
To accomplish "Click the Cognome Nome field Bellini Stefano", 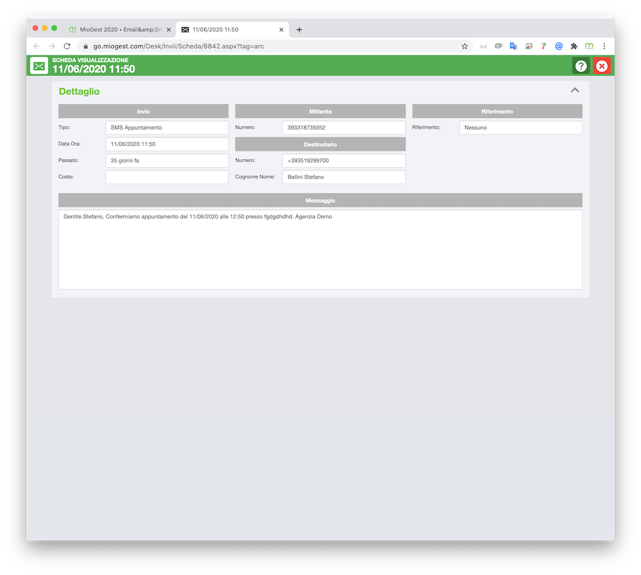I will [344, 177].
